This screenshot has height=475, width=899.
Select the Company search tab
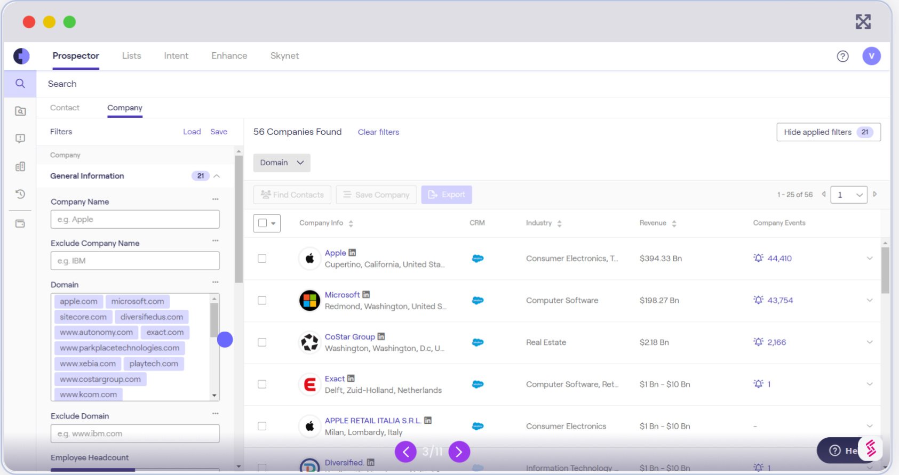pyautogui.click(x=125, y=108)
